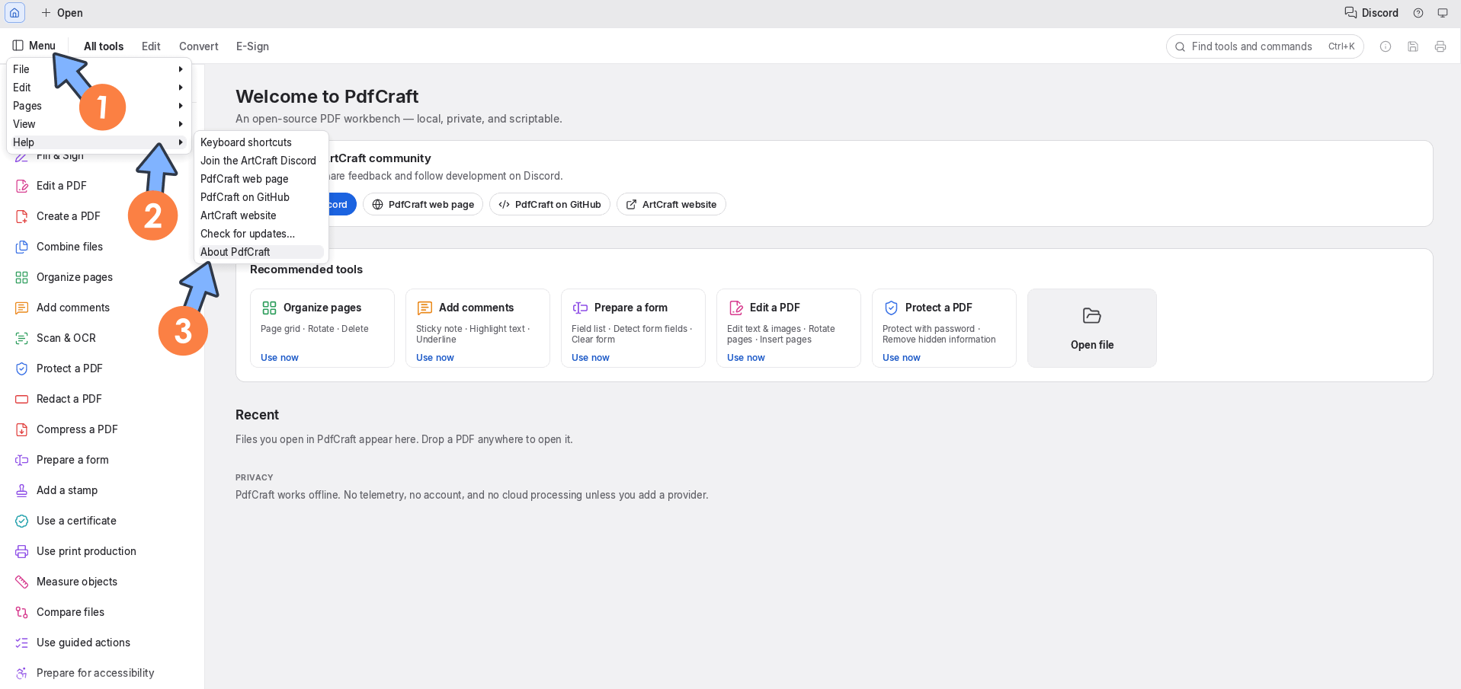The height and width of the screenshot is (689, 1461).
Task: Click the info circle icon beside the search box
Action: pos(1386,46)
